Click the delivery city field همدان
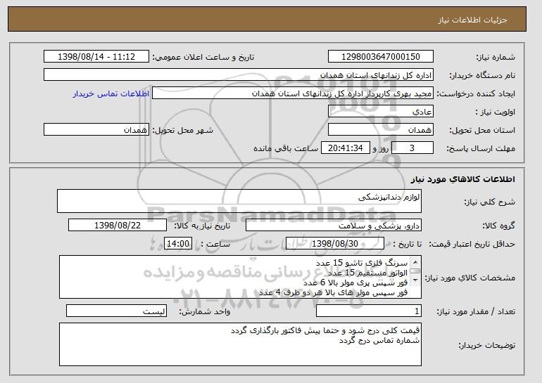 [96, 130]
